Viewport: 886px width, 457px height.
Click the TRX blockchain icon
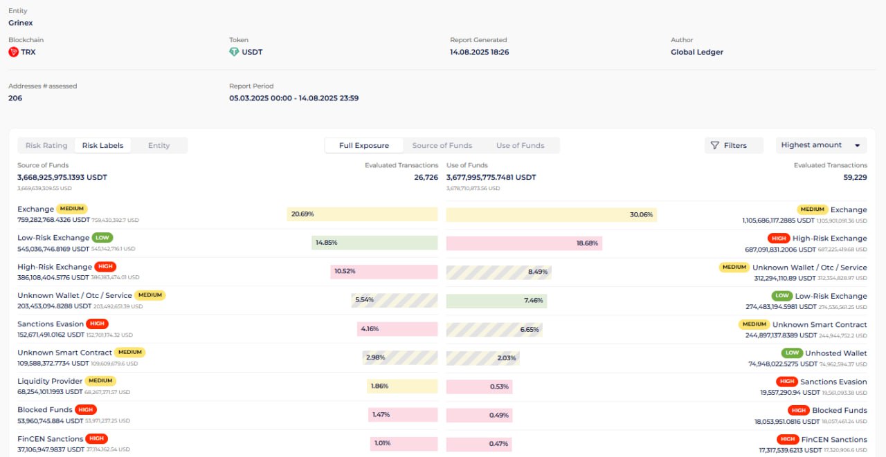13,52
